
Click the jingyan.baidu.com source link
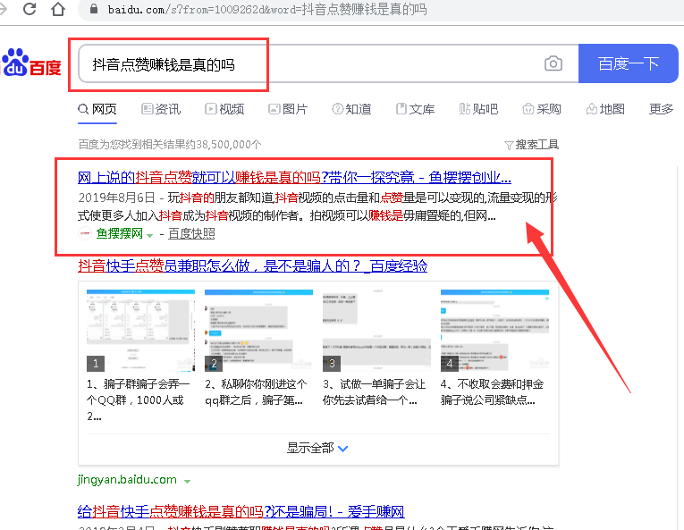(127, 479)
